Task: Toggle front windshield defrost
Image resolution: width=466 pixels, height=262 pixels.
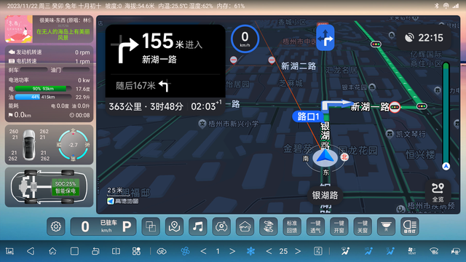Action: click(434, 251)
